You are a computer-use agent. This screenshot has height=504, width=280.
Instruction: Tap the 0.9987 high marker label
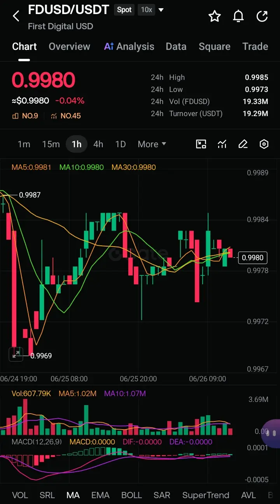coord(30,195)
